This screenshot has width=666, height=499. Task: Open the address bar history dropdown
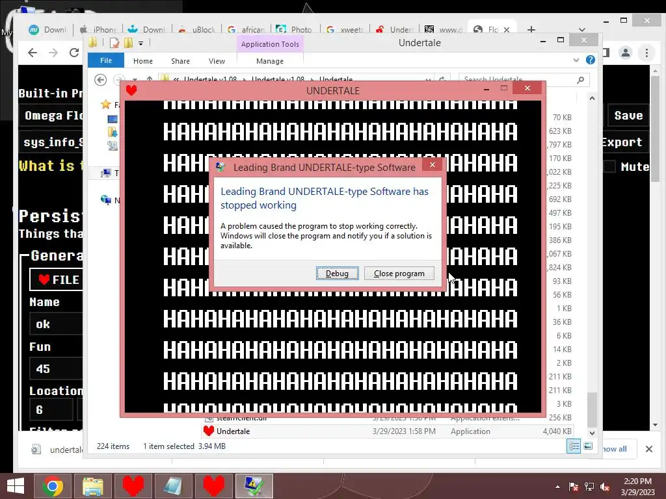(428, 80)
